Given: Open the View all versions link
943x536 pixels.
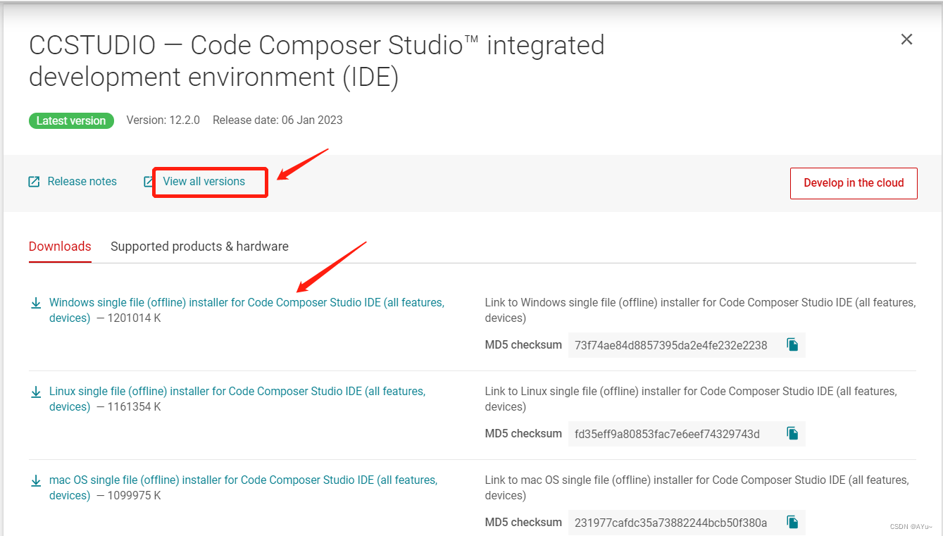Looking at the screenshot, I should [204, 182].
